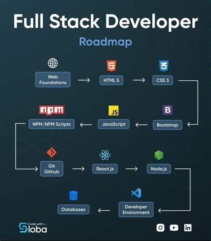Screen dimensions: 211x241
Task: Select the Web Foundations box
Action: point(53,79)
